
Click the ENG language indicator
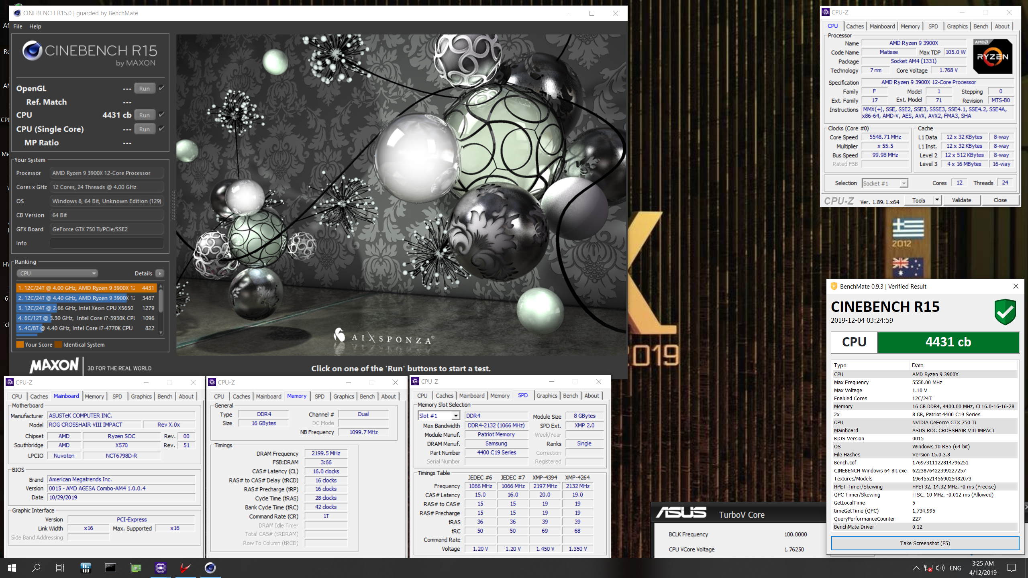956,568
